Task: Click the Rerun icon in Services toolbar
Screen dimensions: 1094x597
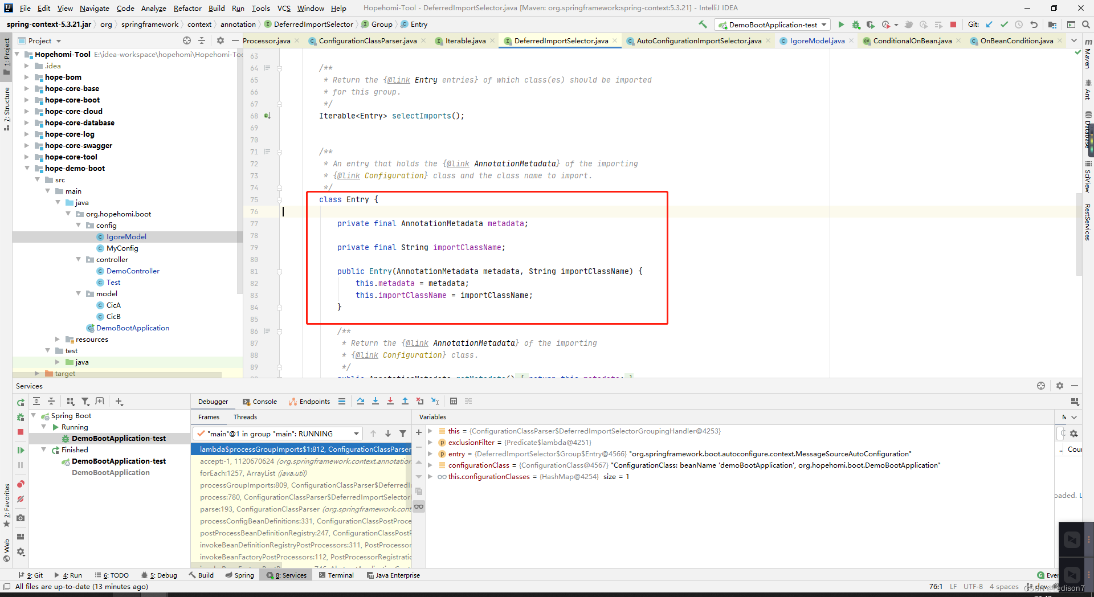Action: coord(21,402)
